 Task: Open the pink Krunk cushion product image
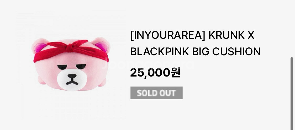coord(71,64)
